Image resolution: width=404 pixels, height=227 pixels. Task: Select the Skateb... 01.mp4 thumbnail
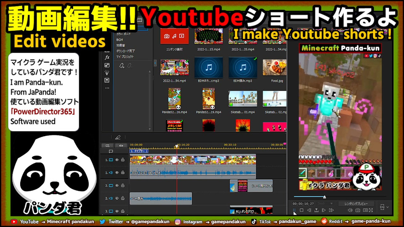click(x=243, y=99)
